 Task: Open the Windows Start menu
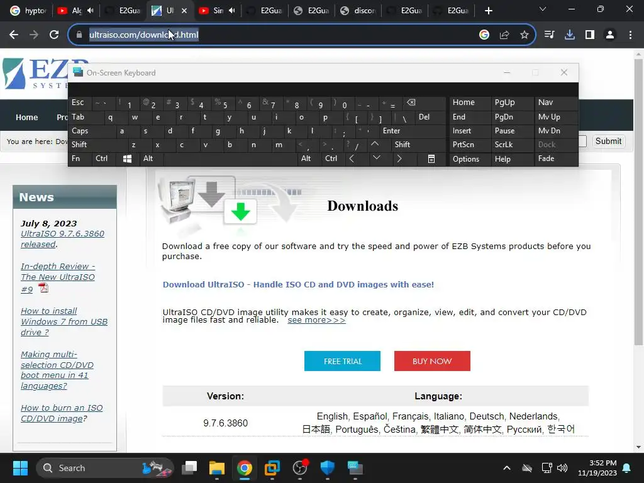pos(20,468)
